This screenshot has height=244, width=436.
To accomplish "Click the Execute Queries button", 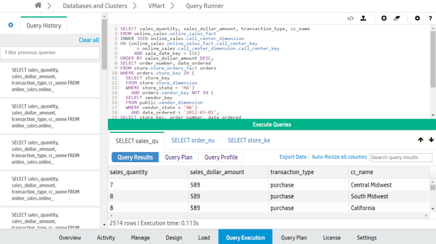I will coord(271,125).
